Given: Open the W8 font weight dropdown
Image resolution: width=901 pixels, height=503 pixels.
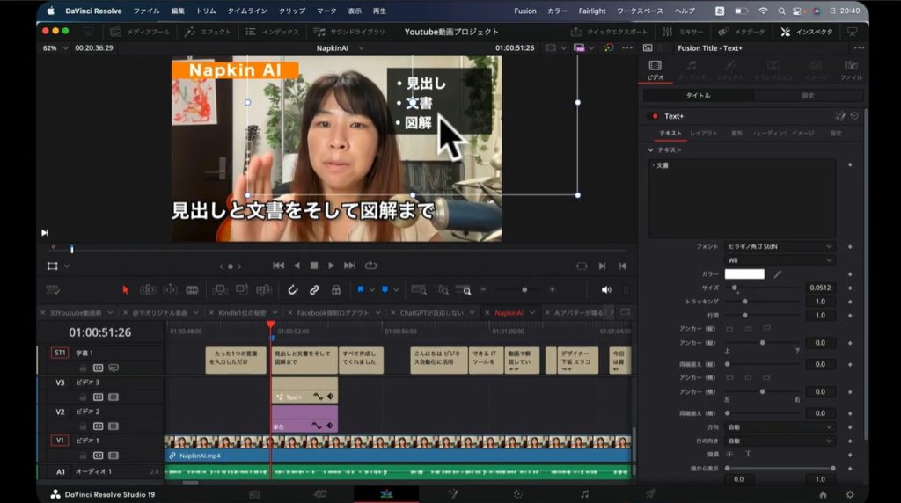Looking at the screenshot, I should [x=780, y=260].
